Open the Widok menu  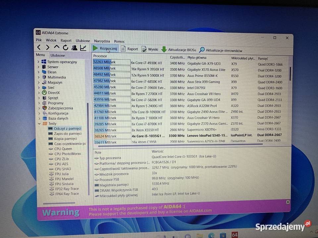[x=51, y=40]
